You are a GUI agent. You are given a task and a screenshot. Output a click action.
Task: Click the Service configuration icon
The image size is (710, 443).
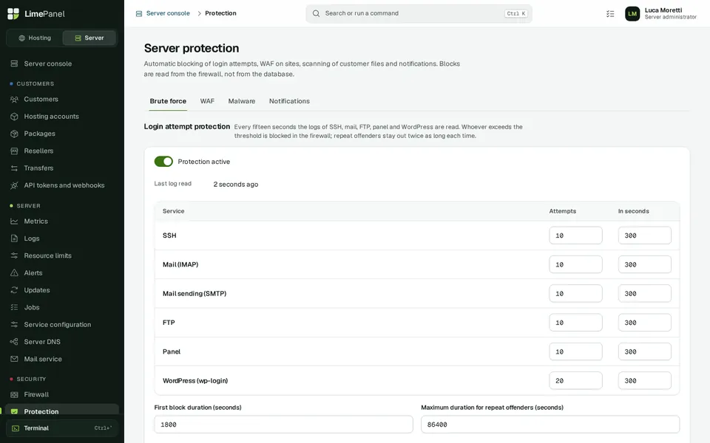click(15, 324)
